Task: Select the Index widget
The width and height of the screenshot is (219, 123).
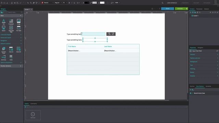Action: click(11, 58)
